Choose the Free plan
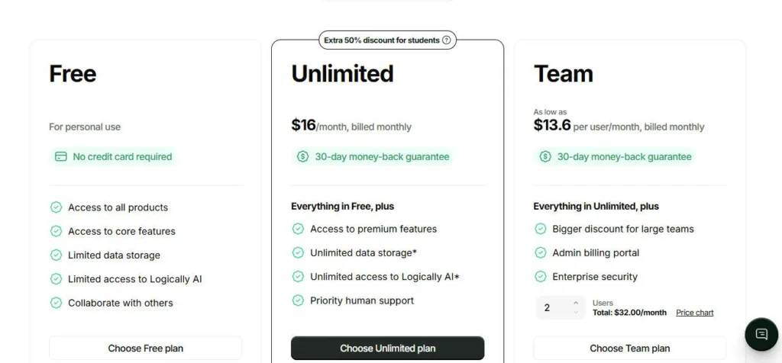The height and width of the screenshot is (363, 782). (x=145, y=349)
